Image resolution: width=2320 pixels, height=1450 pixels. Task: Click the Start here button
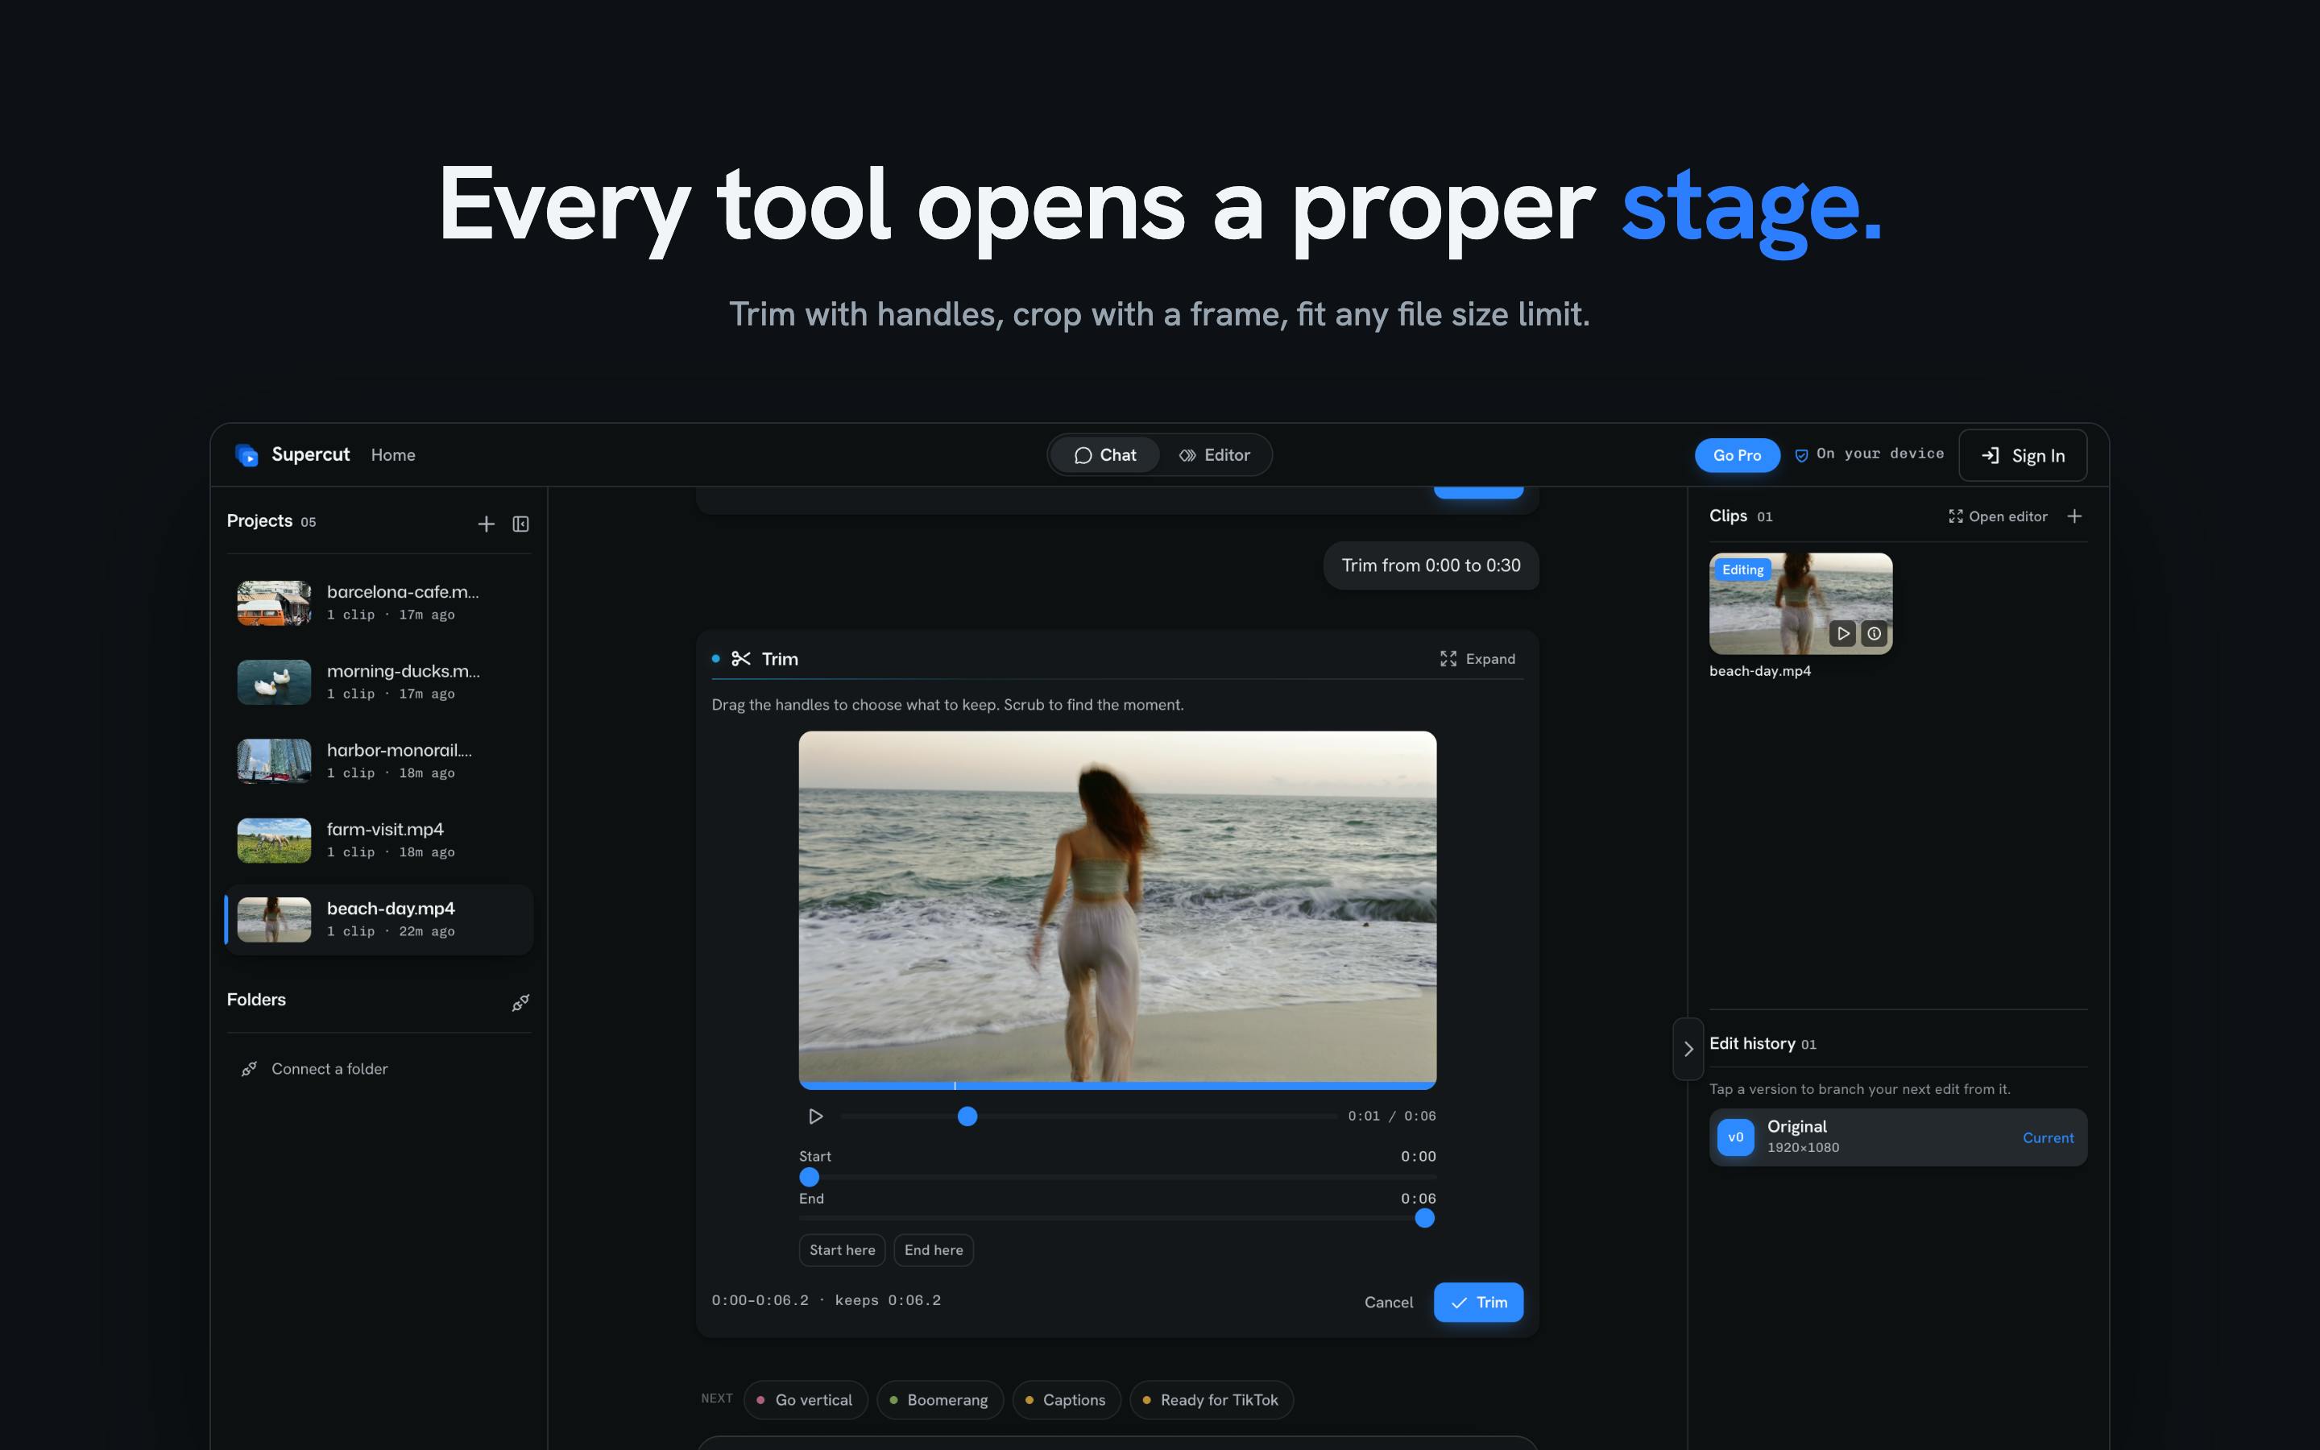tap(842, 1249)
